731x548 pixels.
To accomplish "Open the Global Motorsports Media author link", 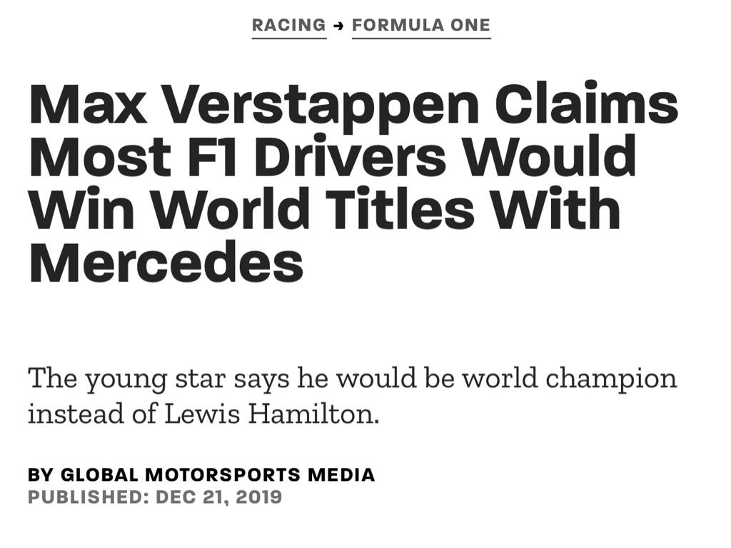I will coord(218,475).
